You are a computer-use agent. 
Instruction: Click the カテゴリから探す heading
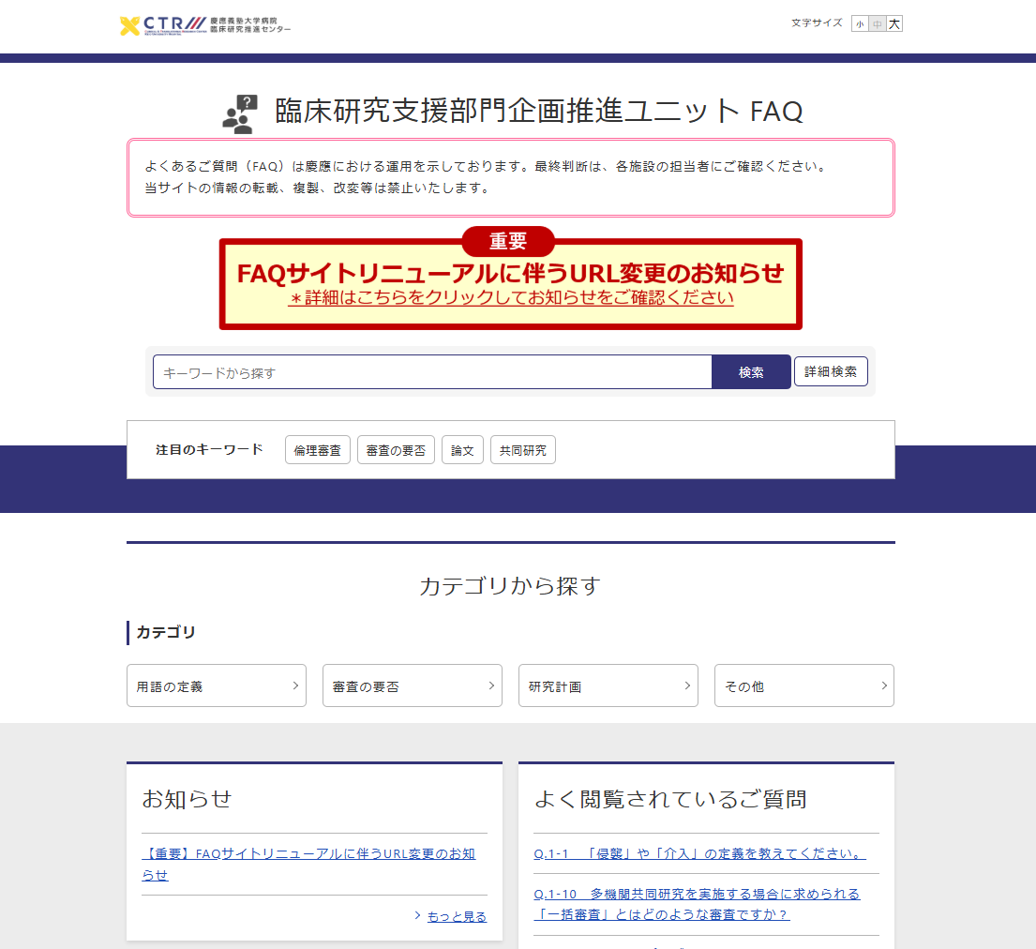(x=510, y=585)
